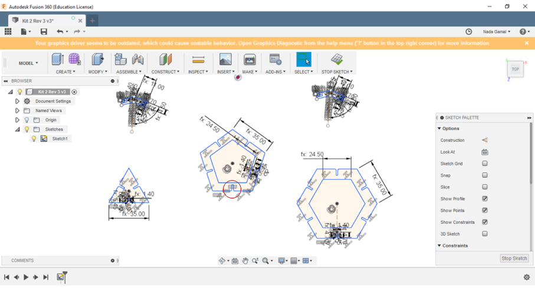This screenshot has height=289, width=535.
Task: Select the Insert image icon
Action: 225,59
